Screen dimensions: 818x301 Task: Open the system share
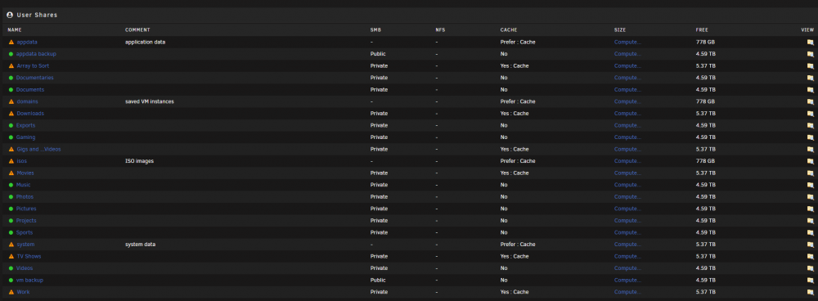pos(25,245)
